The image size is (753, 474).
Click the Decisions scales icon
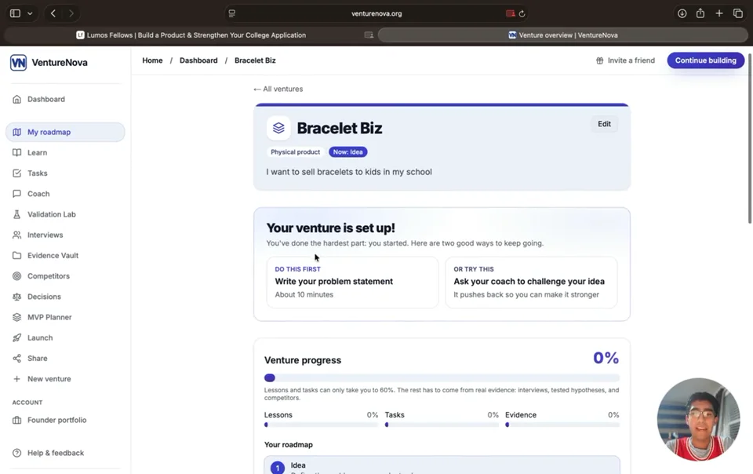pos(16,297)
